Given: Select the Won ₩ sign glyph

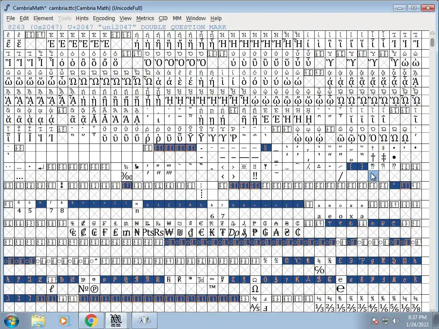Looking at the screenshot, I should coord(169,232).
